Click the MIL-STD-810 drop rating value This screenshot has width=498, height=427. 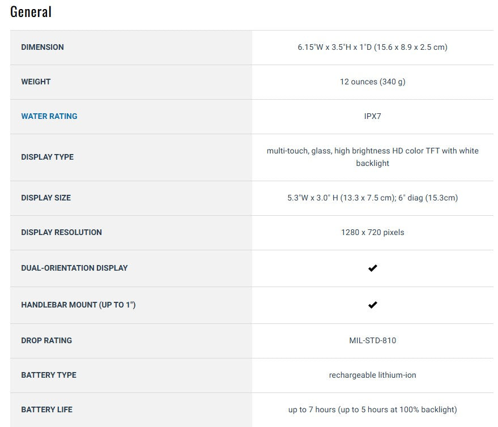pyautogui.click(x=372, y=340)
